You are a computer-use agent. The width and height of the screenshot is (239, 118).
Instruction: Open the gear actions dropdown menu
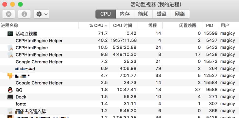(42, 14)
